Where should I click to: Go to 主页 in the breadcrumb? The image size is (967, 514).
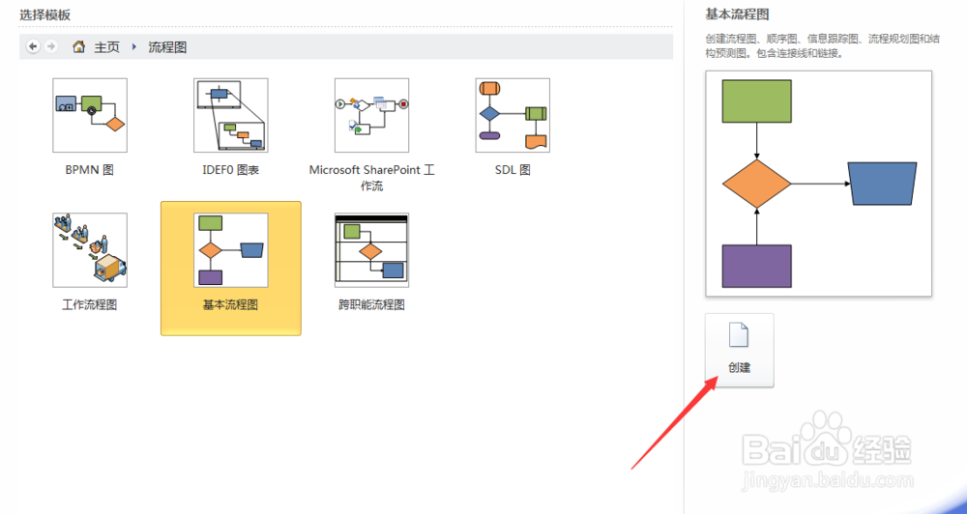coord(106,47)
